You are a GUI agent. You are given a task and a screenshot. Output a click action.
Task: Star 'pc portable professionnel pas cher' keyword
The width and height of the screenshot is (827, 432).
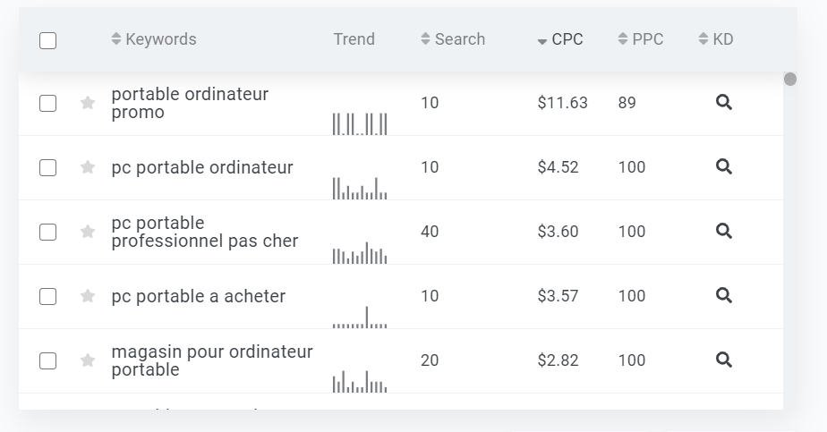pyautogui.click(x=88, y=232)
